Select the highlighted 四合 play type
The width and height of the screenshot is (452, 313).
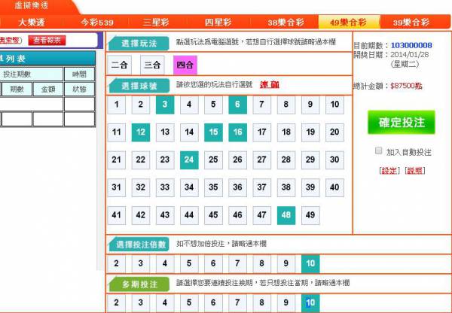click(x=185, y=65)
